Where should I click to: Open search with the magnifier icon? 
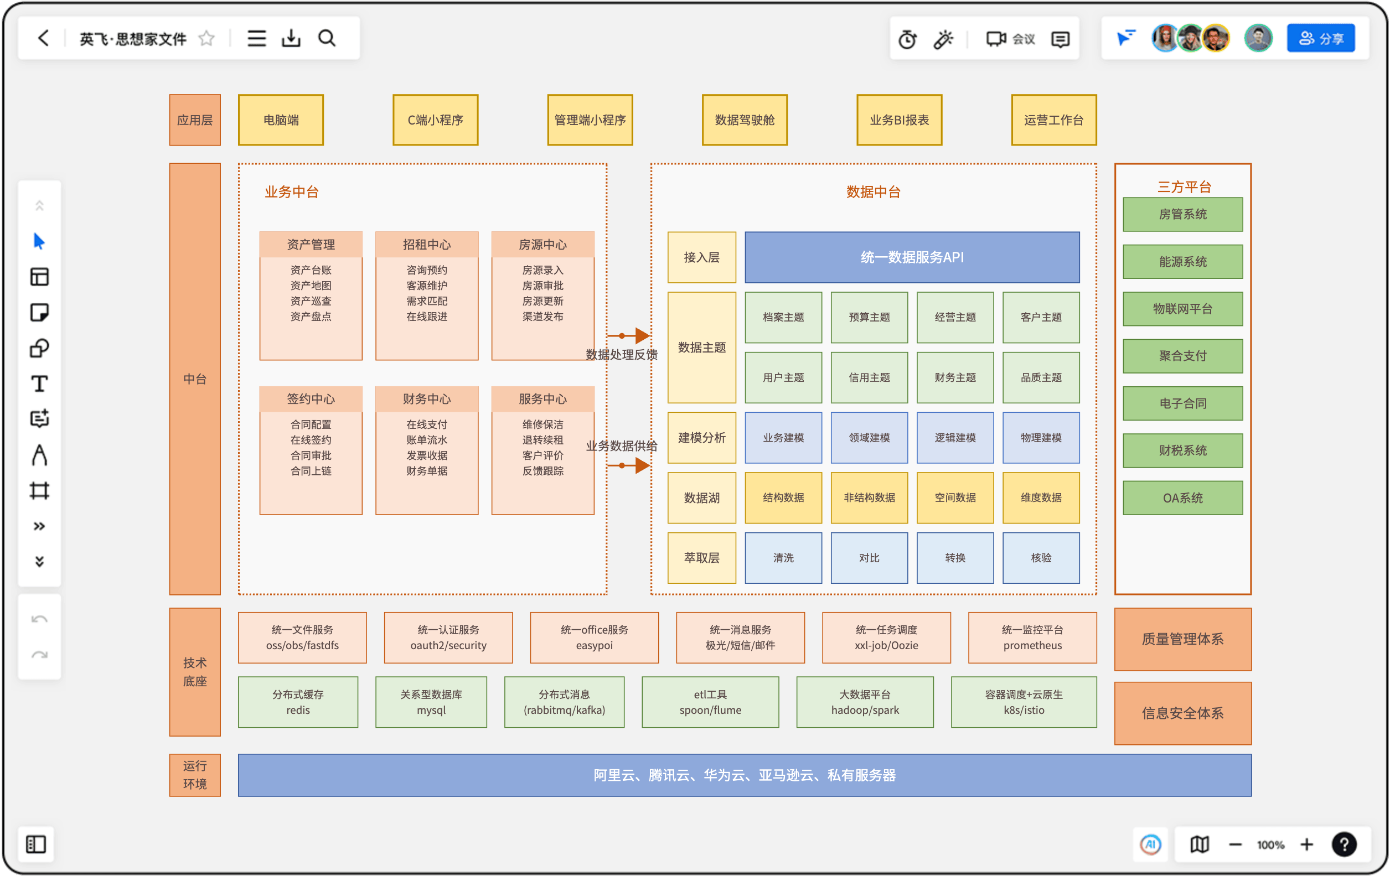pyautogui.click(x=327, y=38)
